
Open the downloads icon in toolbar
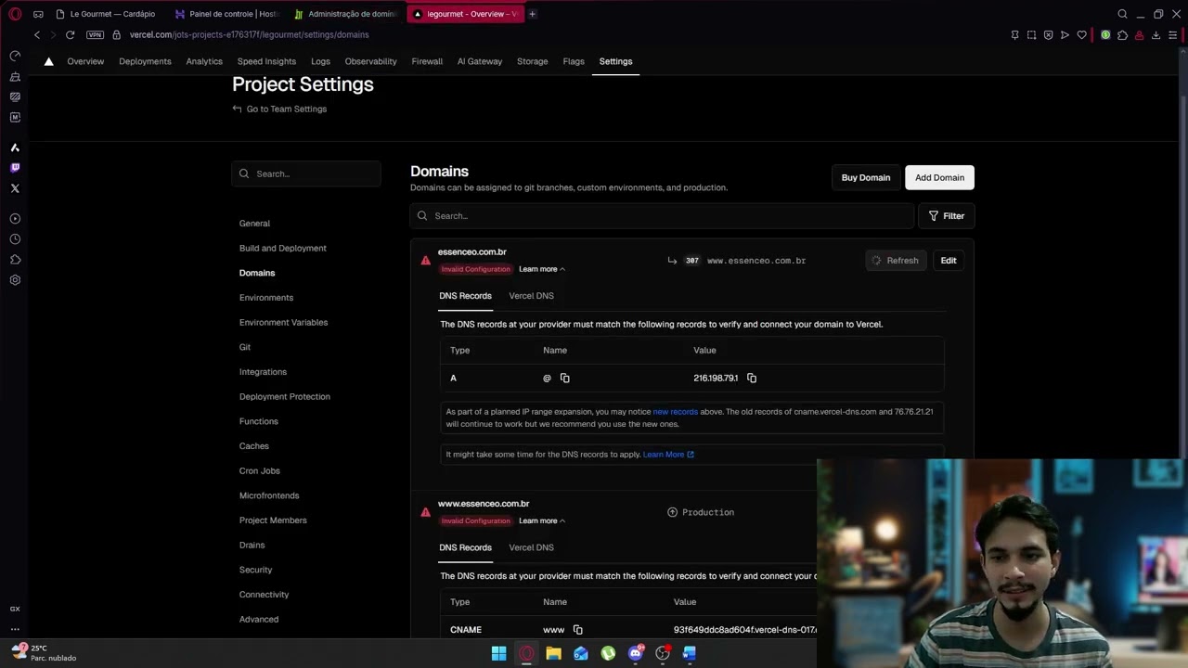pyautogui.click(x=1156, y=35)
